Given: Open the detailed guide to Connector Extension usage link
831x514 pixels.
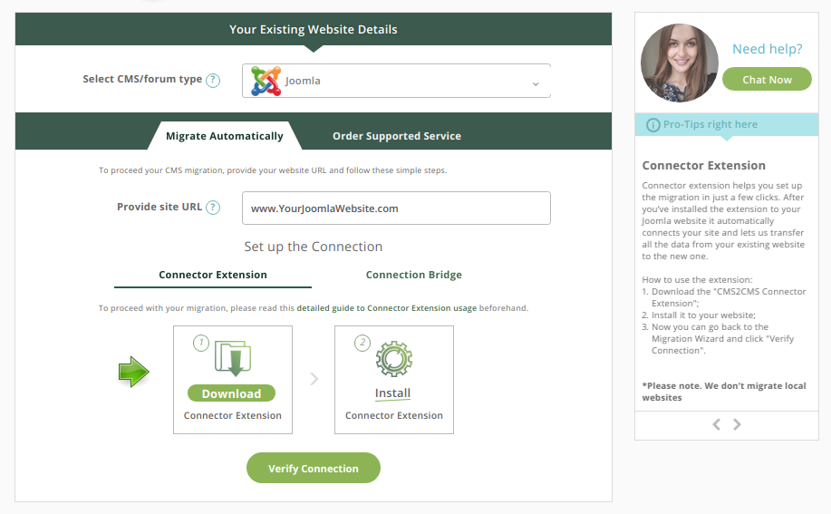Looking at the screenshot, I should point(386,308).
